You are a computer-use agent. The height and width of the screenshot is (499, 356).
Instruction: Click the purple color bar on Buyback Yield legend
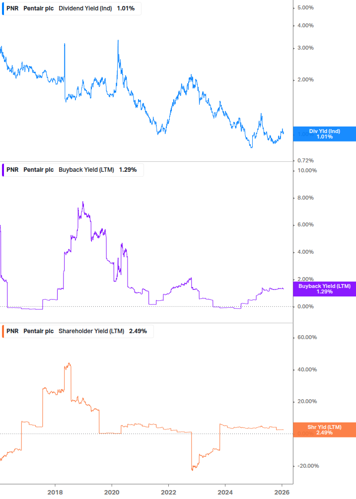point(3,170)
